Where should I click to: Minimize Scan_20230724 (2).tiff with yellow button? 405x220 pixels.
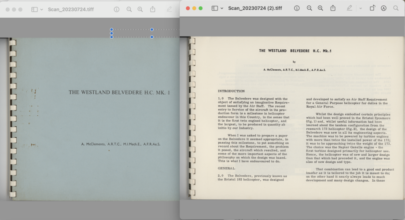(194, 8)
